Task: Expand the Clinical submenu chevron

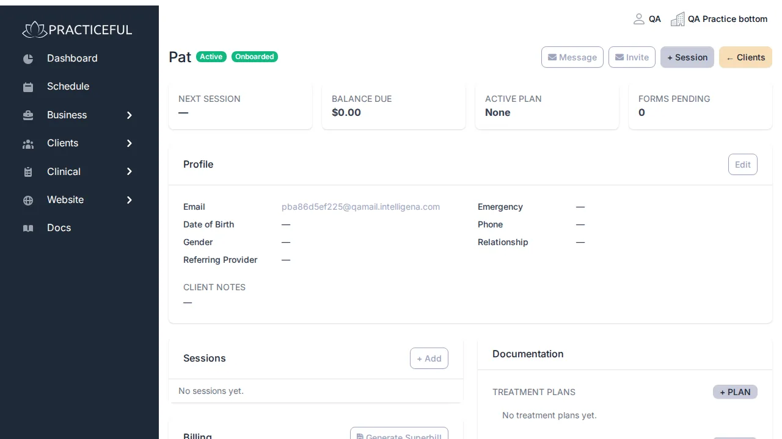Action: [x=129, y=172]
